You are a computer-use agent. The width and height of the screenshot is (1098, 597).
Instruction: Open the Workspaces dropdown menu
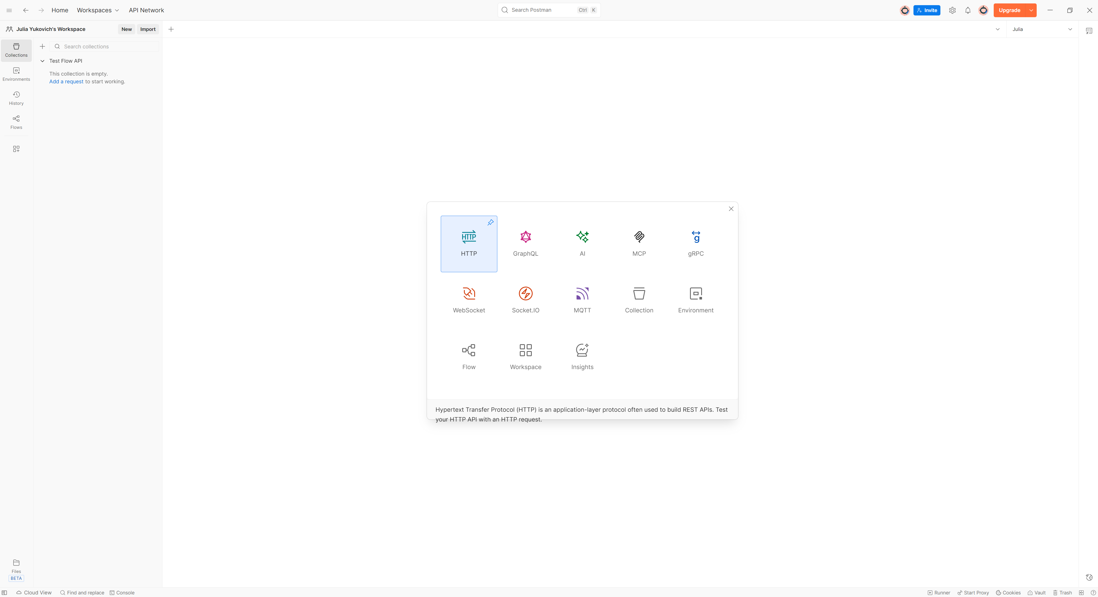pyautogui.click(x=98, y=10)
